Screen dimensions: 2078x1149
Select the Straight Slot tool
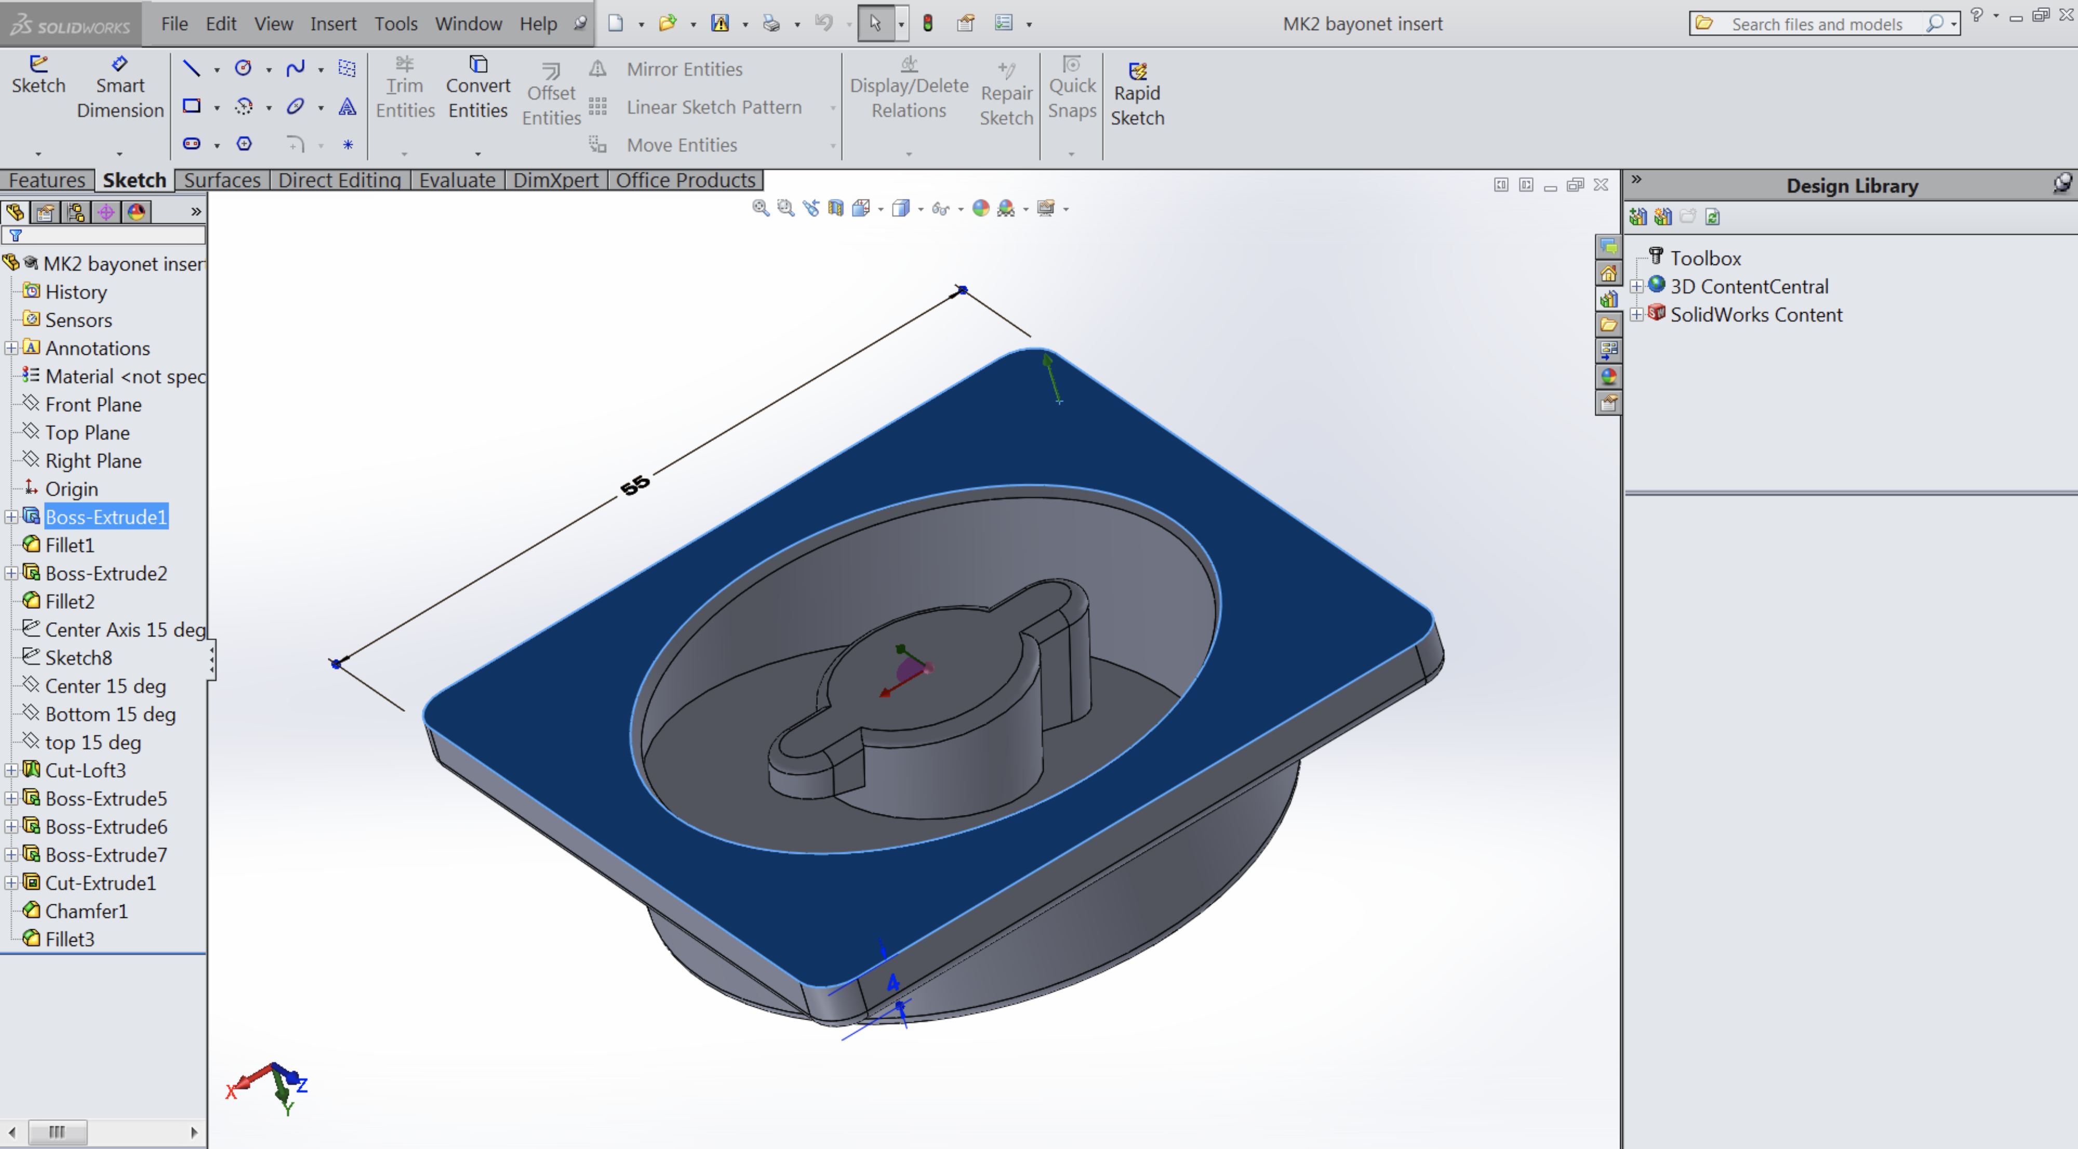click(191, 143)
